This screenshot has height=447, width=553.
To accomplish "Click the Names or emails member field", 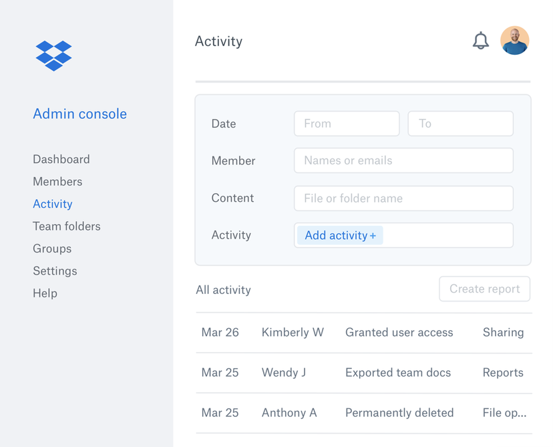I will [403, 160].
